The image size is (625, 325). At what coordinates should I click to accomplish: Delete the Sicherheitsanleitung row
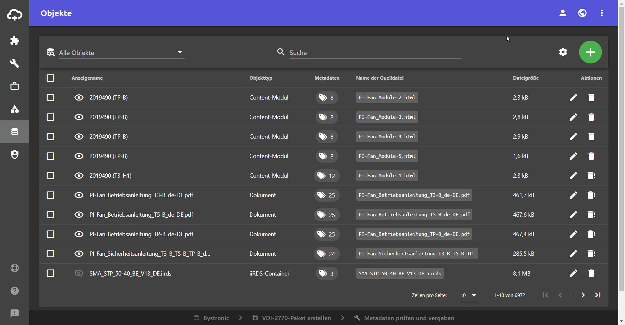point(591,254)
